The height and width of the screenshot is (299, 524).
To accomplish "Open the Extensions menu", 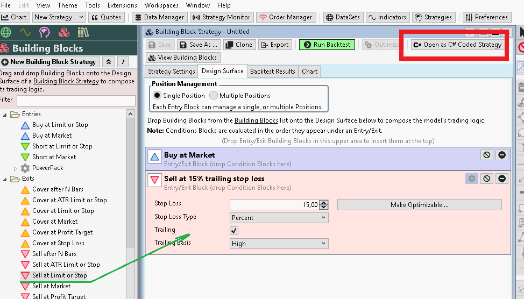I will click(122, 5).
